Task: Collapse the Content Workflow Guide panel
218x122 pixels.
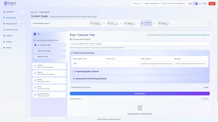Action: click(x=209, y=23)
